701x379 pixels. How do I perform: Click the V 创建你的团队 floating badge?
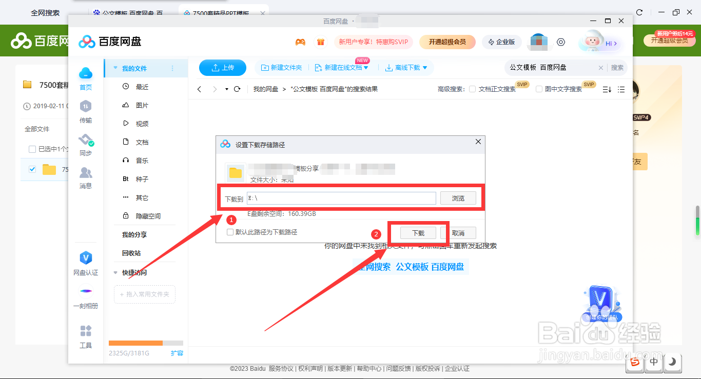click(602, 304)
